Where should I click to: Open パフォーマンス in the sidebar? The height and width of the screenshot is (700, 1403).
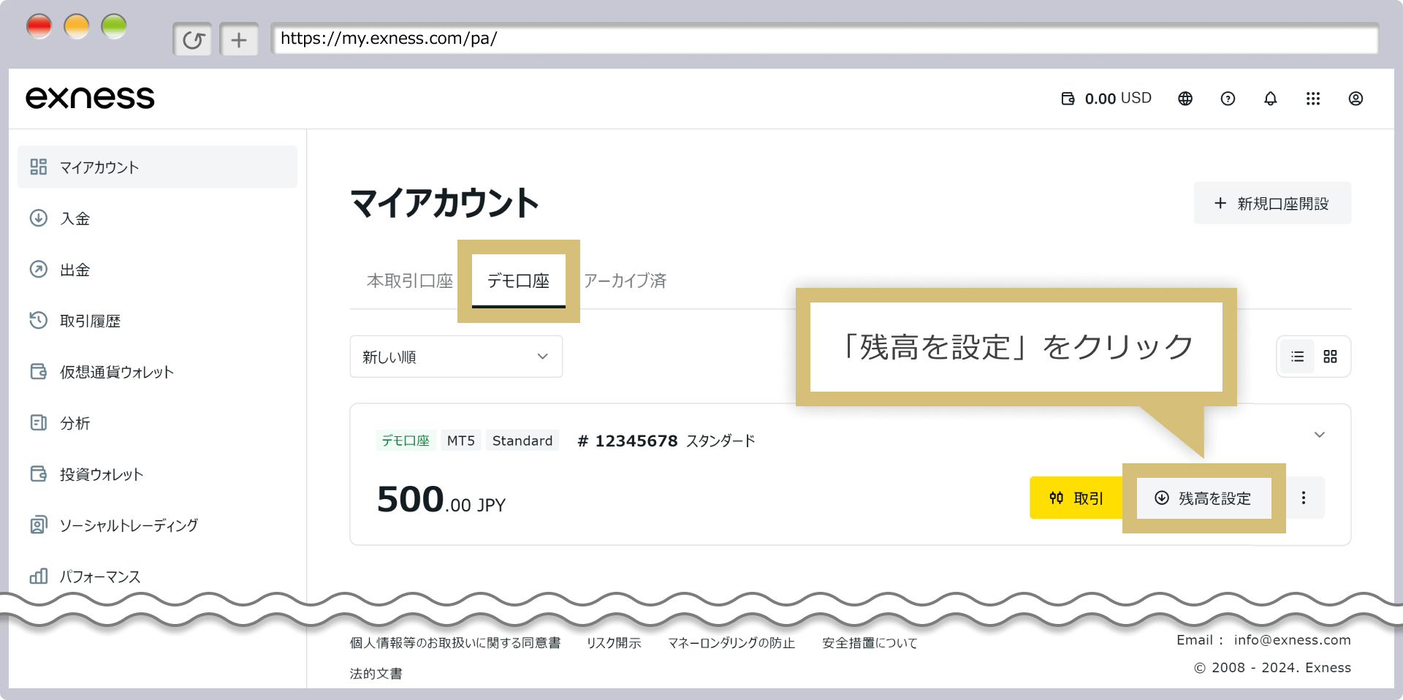coord(85,577)
